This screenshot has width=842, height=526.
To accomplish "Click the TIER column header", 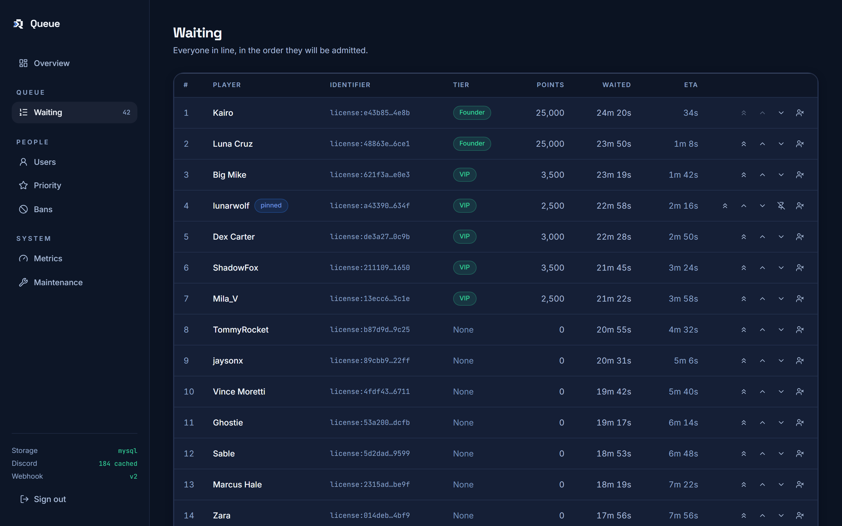I will click(461, 85).
